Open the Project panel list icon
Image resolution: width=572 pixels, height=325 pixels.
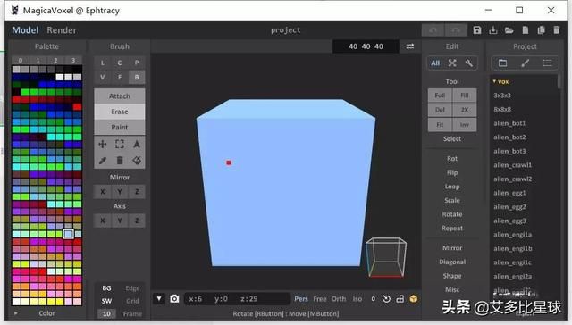click(547, 63)
